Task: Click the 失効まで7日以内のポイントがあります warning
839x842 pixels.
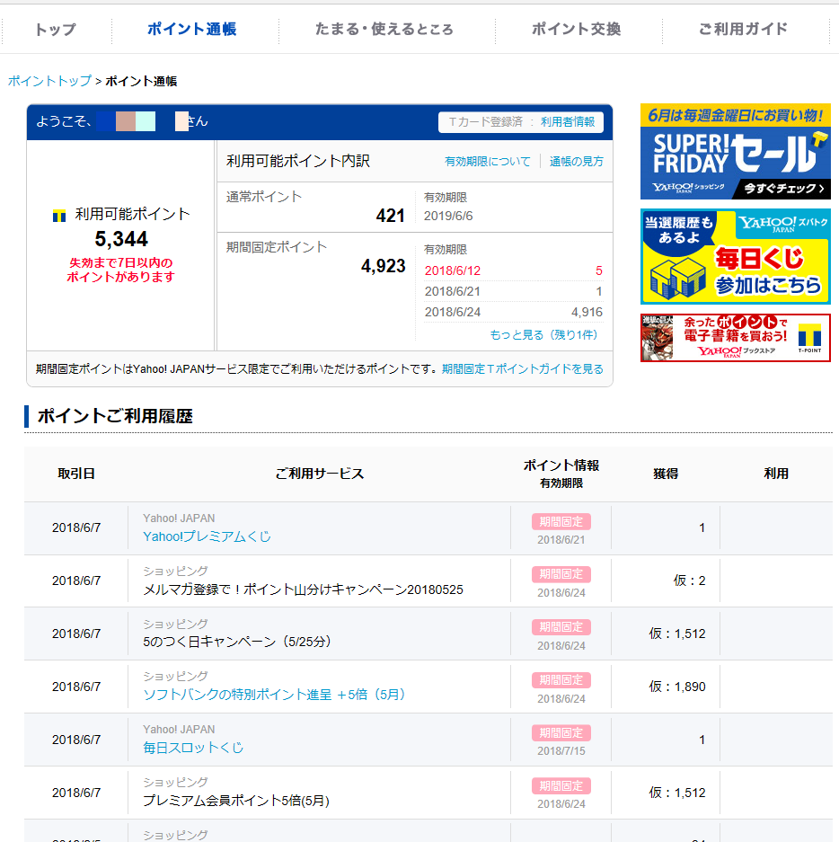Action: pyautogui.click(x=120, y=270)
